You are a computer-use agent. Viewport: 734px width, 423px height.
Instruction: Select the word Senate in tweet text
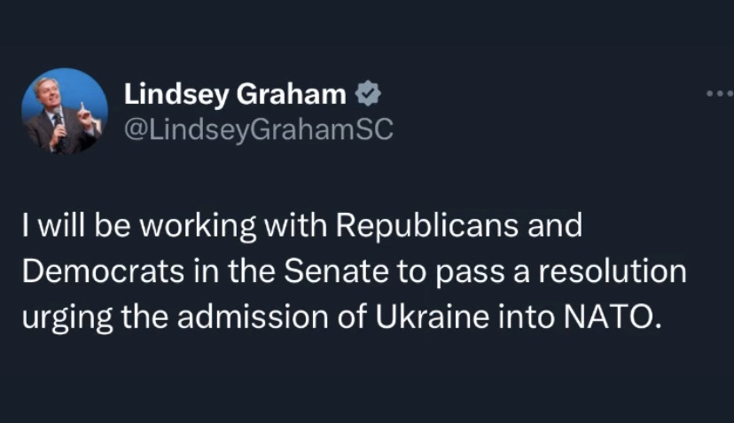(x=336, y=271)
